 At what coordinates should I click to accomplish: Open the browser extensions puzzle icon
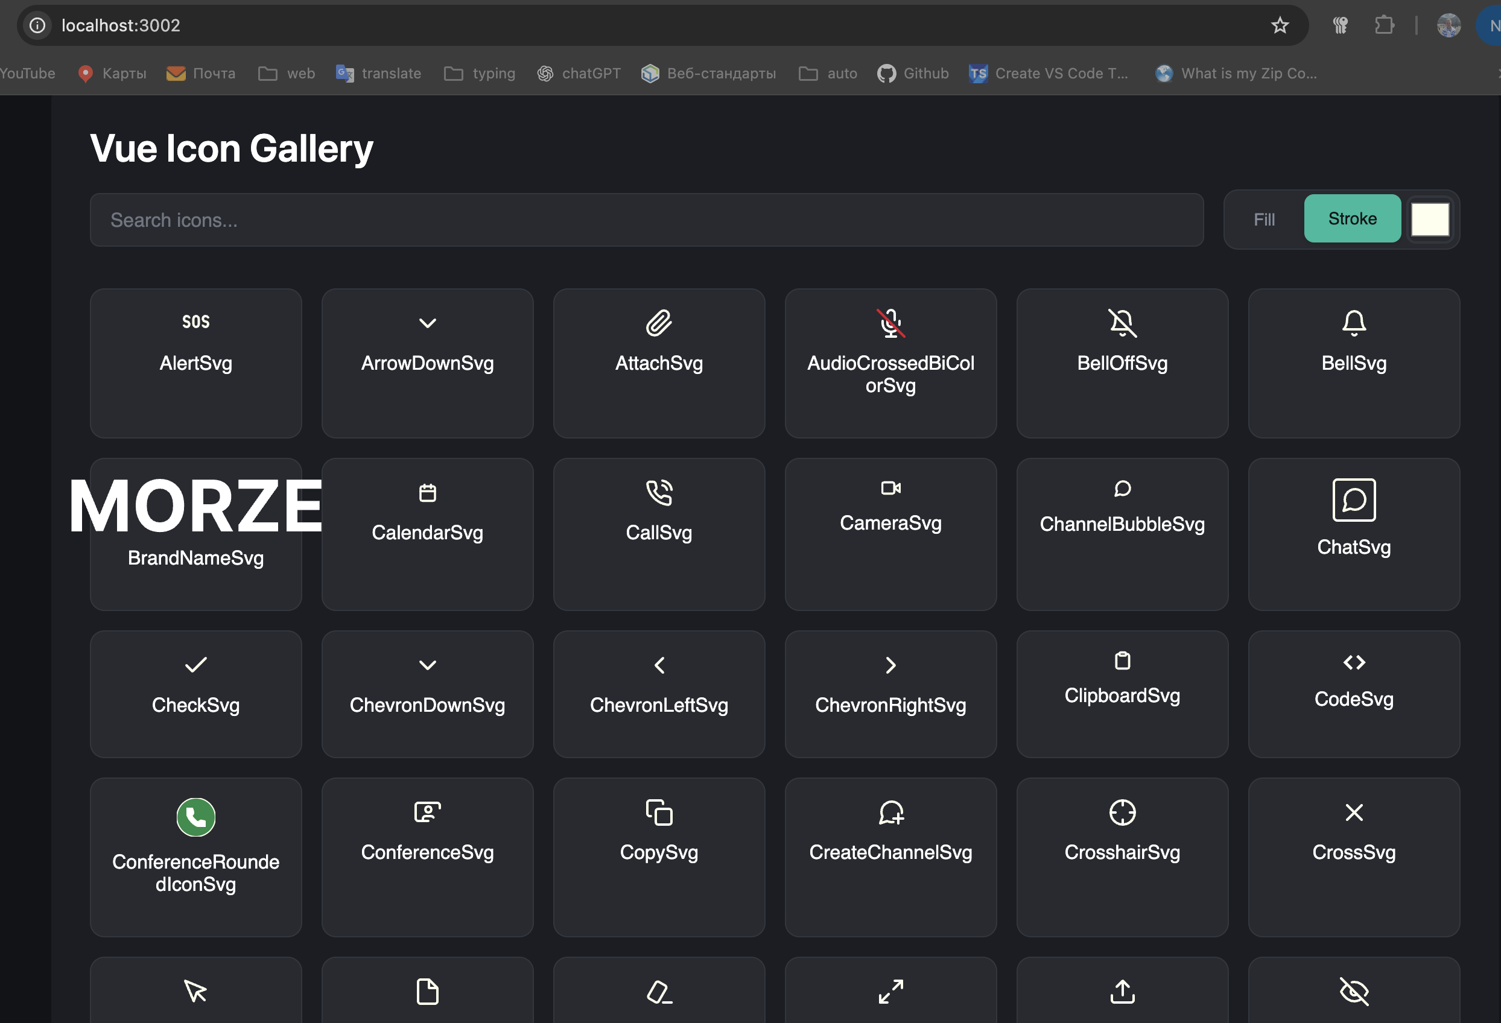[1383, 25]
